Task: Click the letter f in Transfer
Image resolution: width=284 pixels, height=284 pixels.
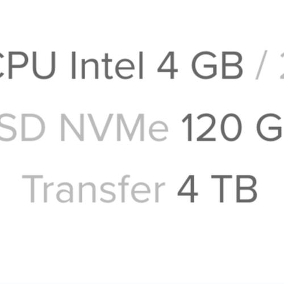Action: click(124, 189)
